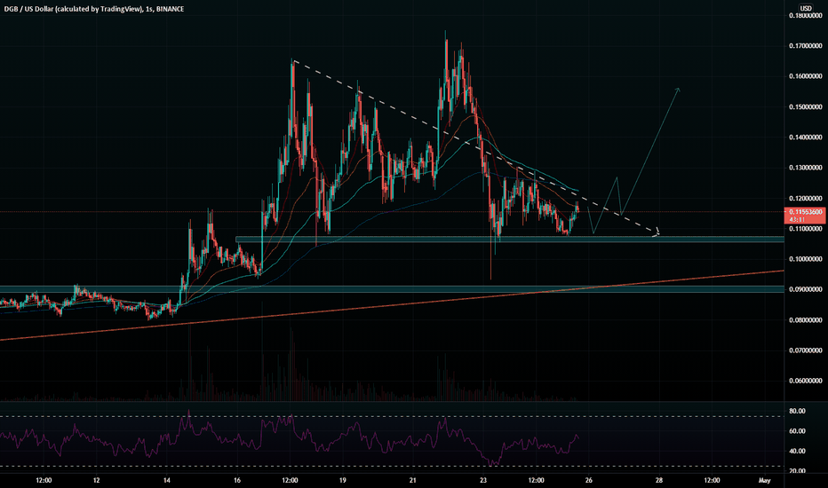The width and height of the screenshot is (828, 488).
Task: Open the USD currency selector
Action: (806, 9)
